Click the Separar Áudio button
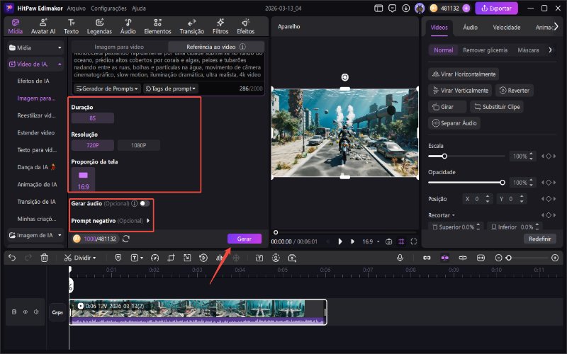The image size is (567, 354). click(x=454, y=123)
